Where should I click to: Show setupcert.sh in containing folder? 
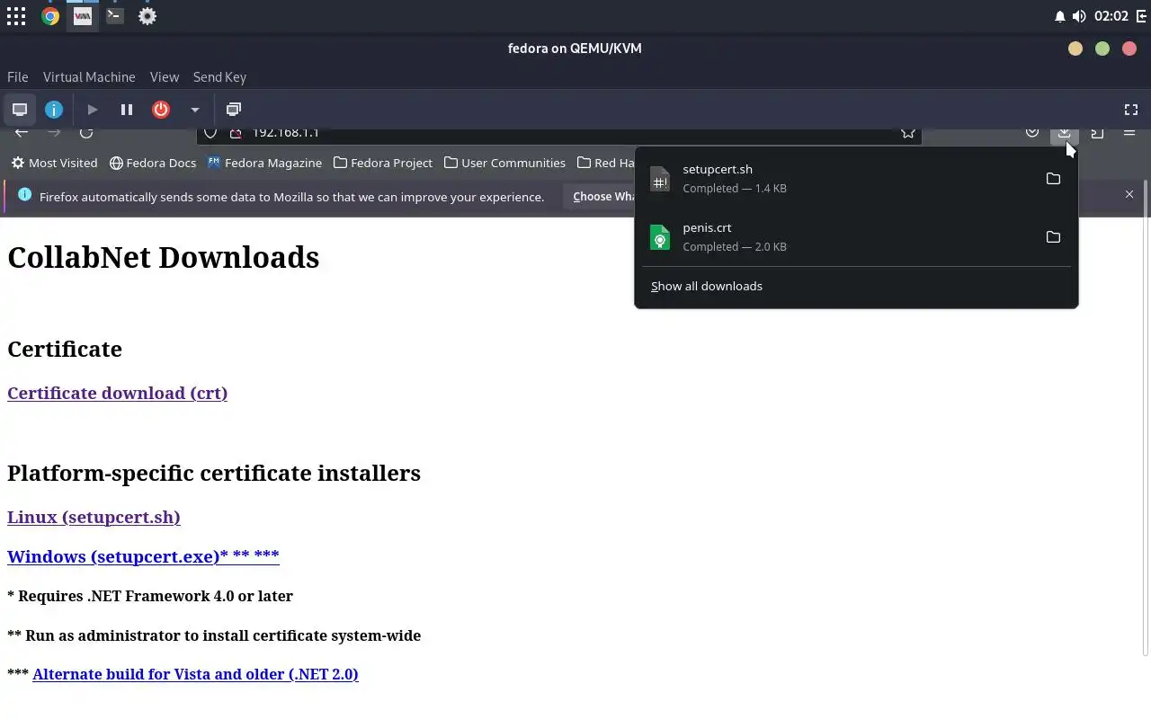[1053, 179]
